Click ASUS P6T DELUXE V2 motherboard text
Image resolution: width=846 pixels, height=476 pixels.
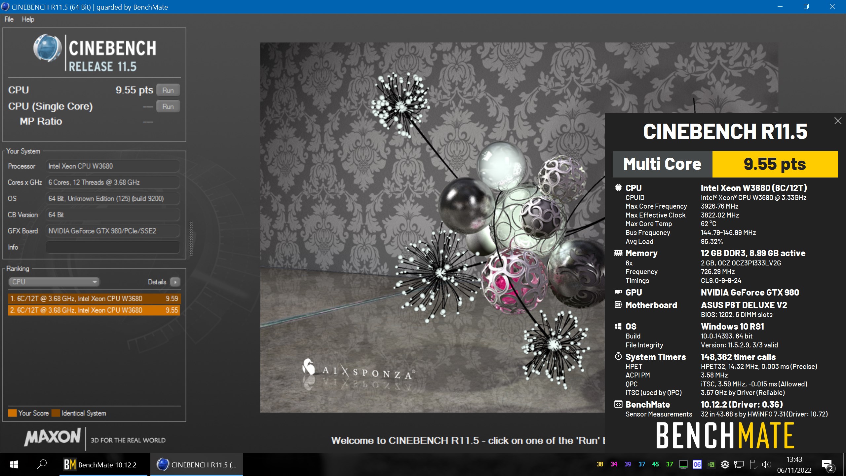744,305
